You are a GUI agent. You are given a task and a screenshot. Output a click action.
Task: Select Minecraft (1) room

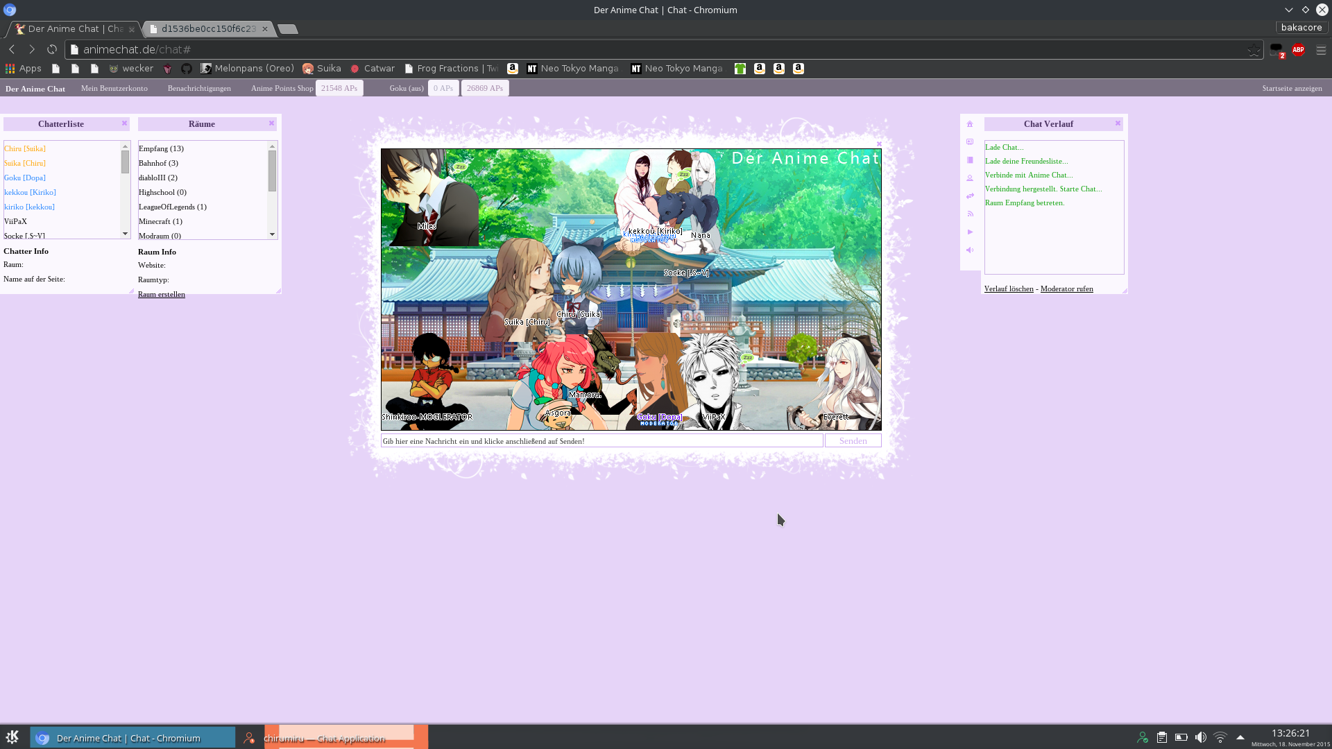(160, 221)
